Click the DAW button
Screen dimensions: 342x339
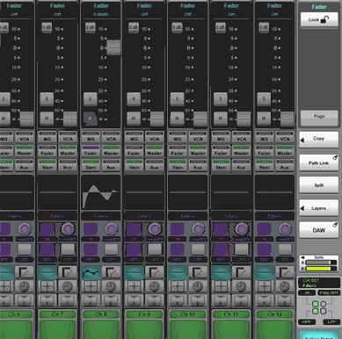pos(318,230)
